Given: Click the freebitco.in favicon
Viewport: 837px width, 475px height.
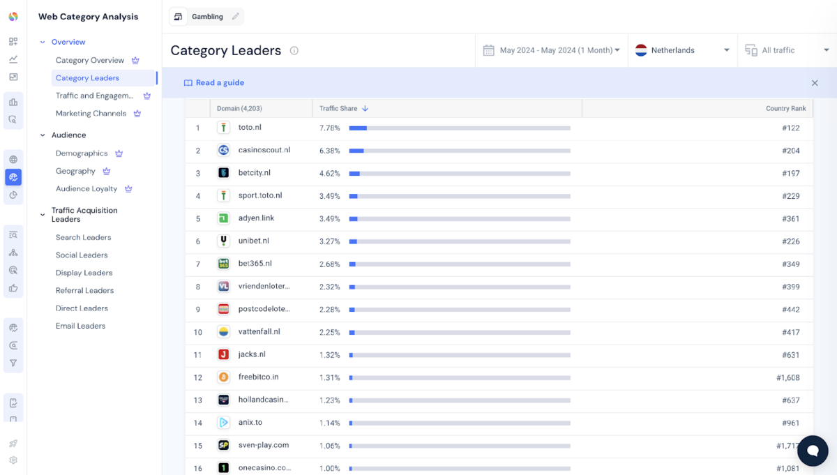Looking at the screenshot, I should (223, 377).
